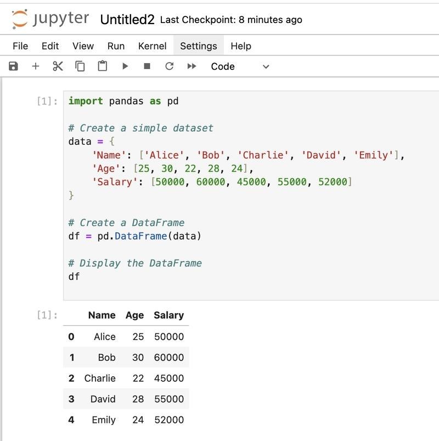Click row index 4 in the table

71,420
